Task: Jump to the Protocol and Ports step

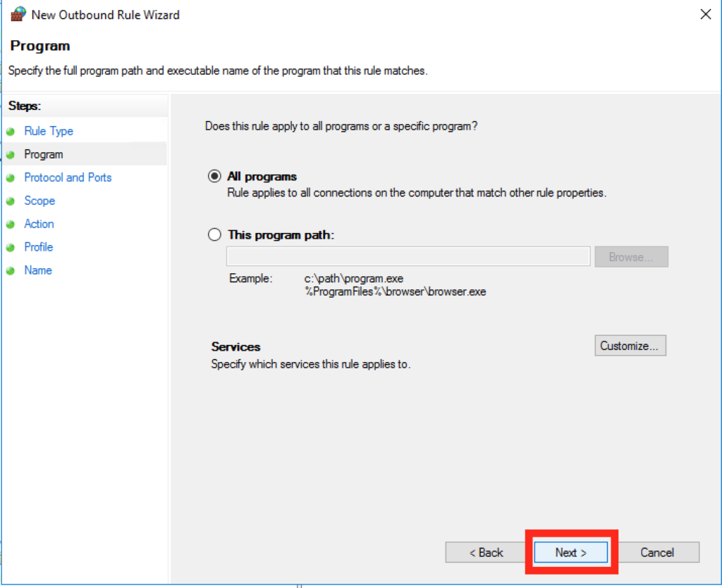Action: tap(67, 177)
